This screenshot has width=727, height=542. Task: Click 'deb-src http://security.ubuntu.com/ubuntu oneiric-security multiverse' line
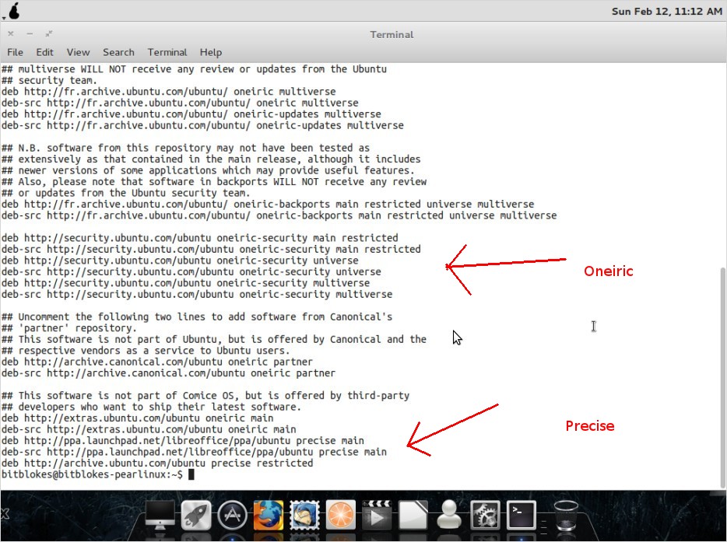(x=197, y=294)
